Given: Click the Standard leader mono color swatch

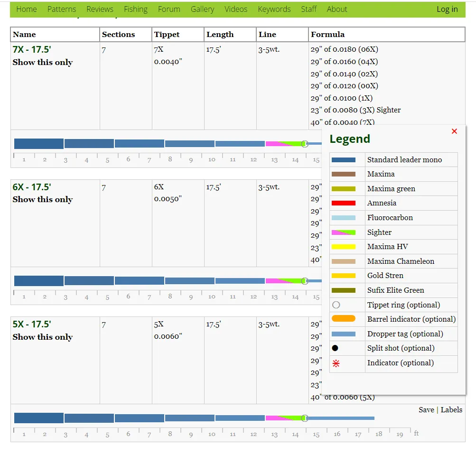Looking at the screenshot, I should point(343,160).
